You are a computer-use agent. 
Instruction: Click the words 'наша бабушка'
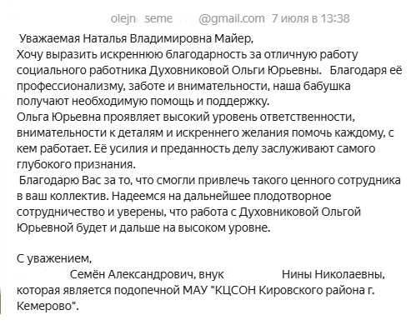click(x=312, y=86)
